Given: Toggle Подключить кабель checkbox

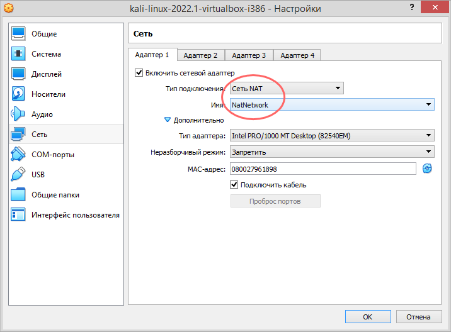Looking at the screenshot, I should click(x=234, y=185).
